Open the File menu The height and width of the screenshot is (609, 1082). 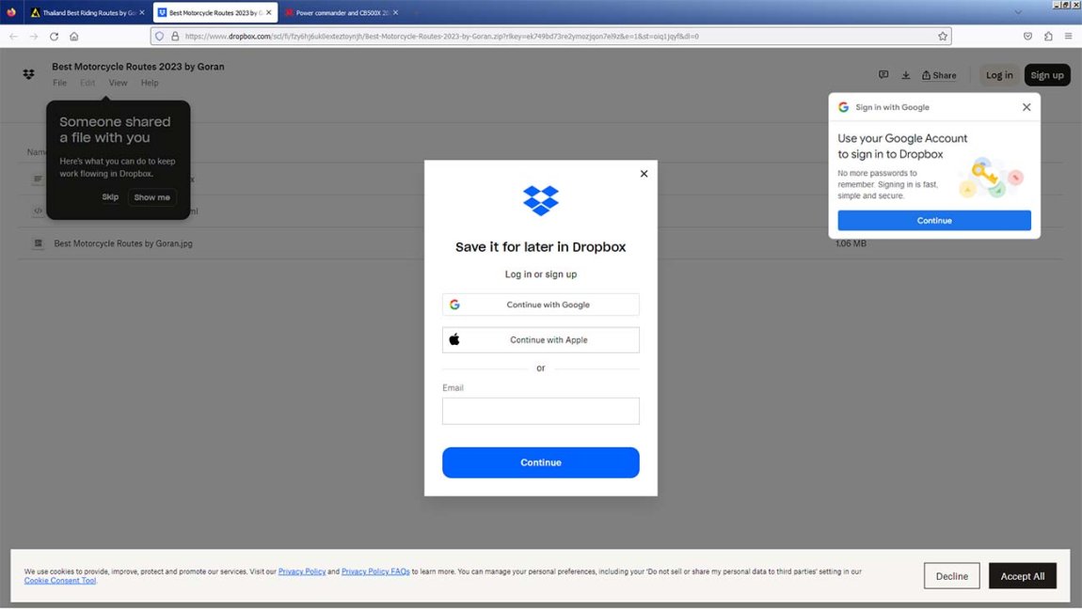point(59,83)
